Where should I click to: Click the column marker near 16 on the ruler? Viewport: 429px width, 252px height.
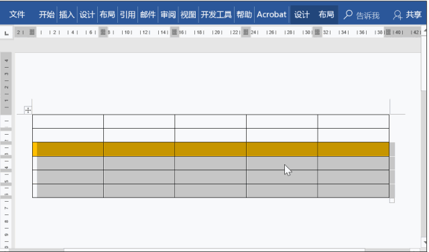point(174,32)
